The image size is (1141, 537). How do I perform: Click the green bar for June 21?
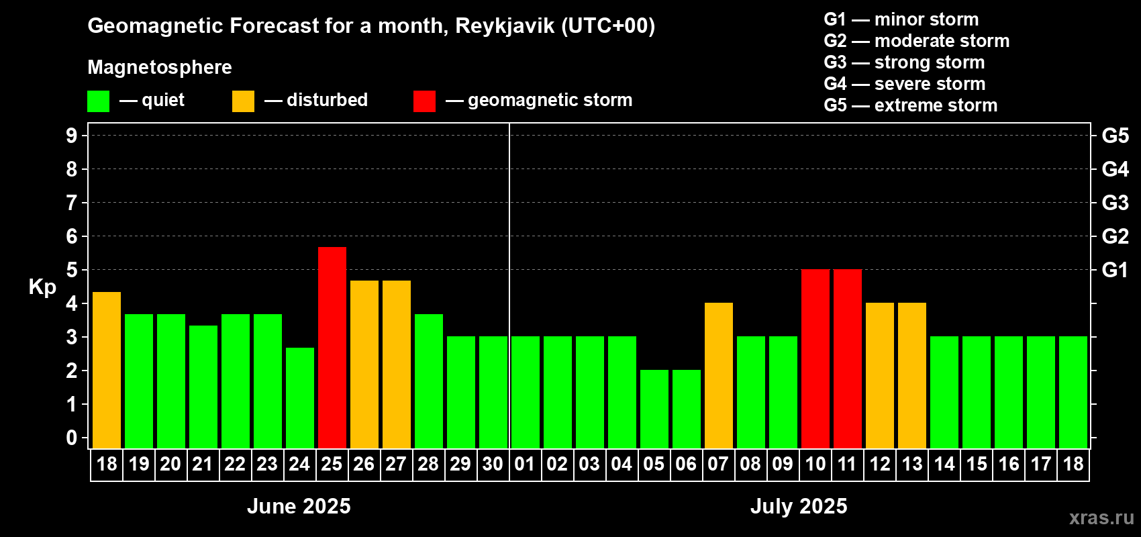203,387
